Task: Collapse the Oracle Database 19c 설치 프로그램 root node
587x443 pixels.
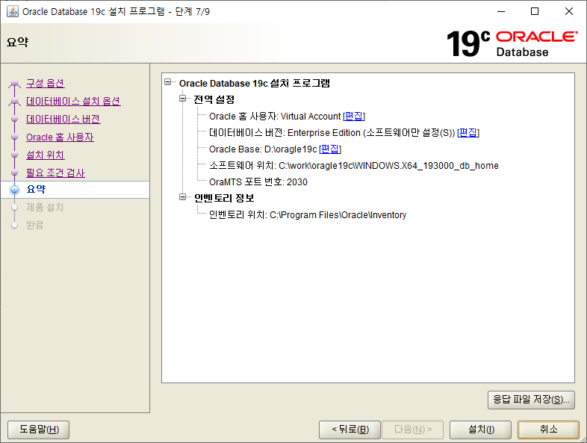Action: pyautogui.click(x=168, y=81)
